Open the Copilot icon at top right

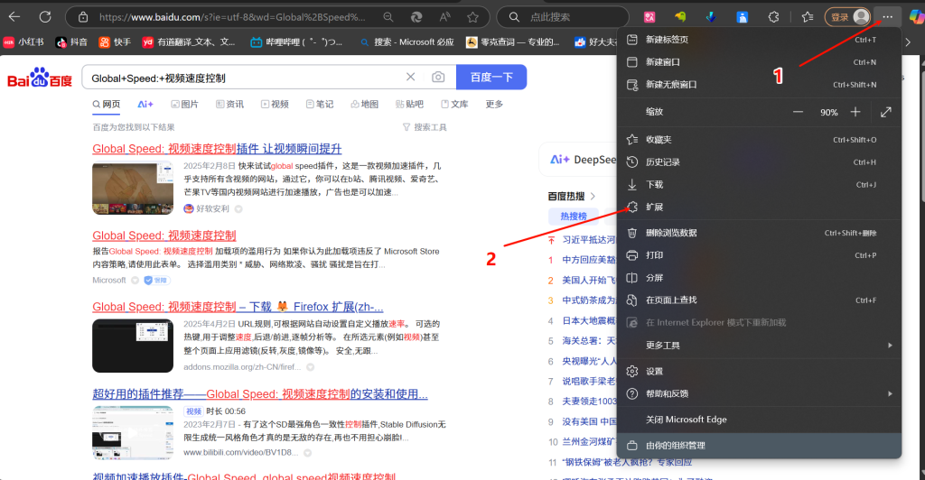click(x=917, y=17)
